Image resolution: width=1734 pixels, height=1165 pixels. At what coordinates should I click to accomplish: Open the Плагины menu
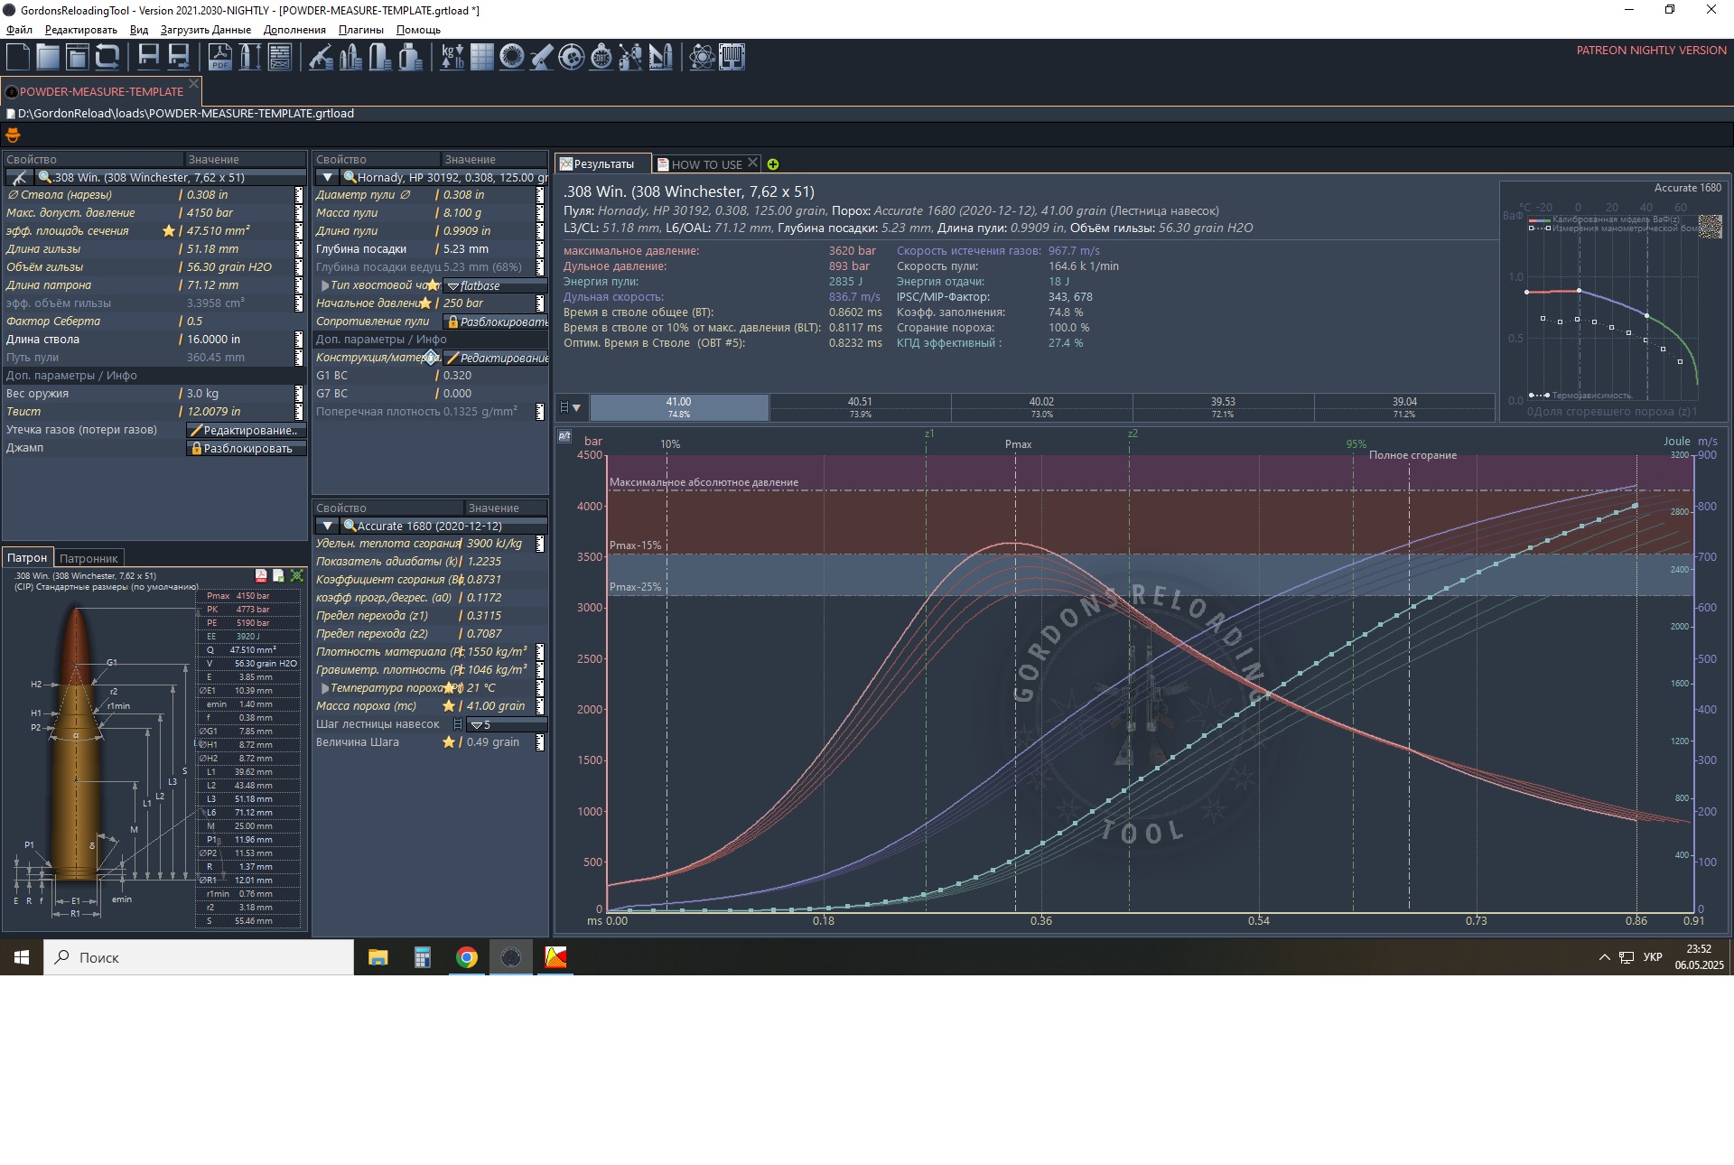pyautogui.click(x=360, y=30)
